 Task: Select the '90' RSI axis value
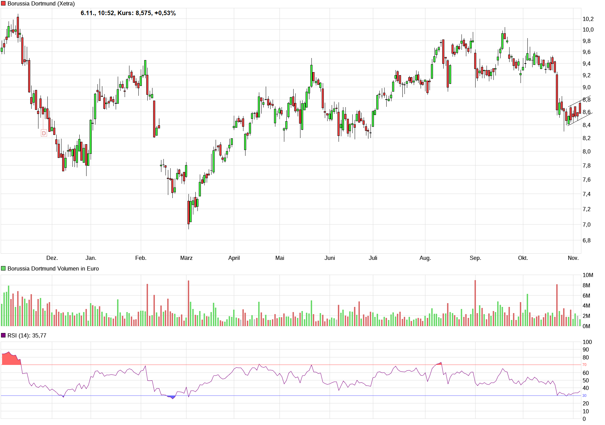586,349
